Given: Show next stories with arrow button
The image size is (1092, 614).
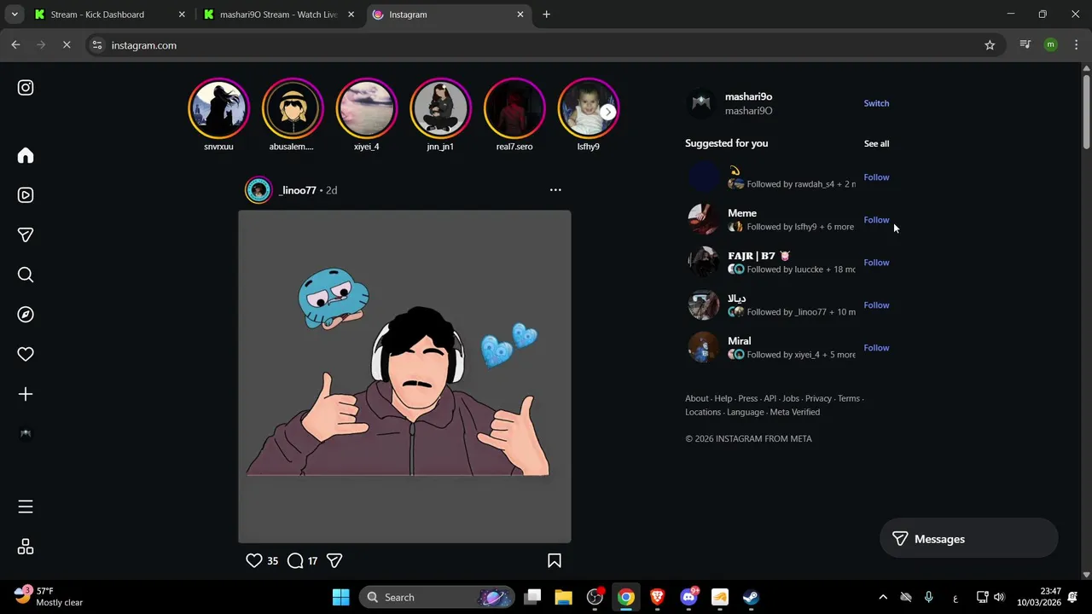Looking at the screenshot, I should pos(607,112).
